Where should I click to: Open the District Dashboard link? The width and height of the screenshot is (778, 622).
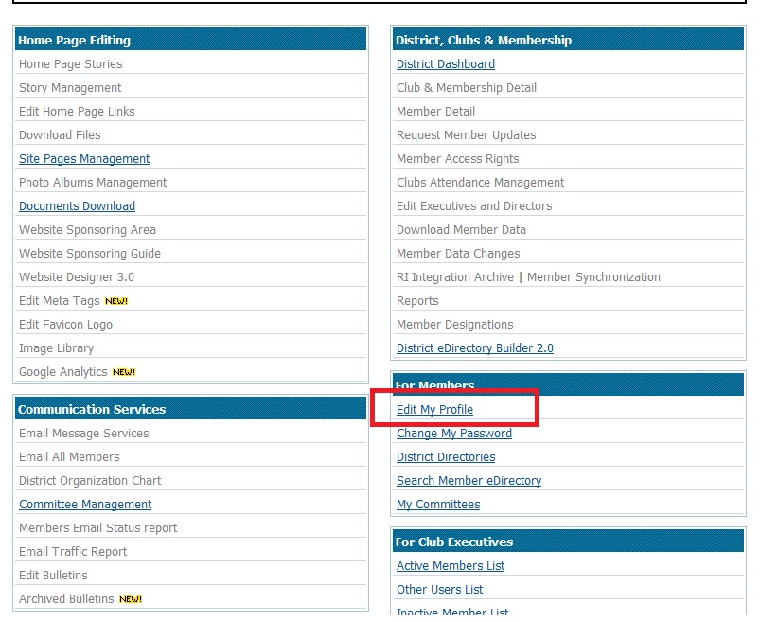coord(445,64)
